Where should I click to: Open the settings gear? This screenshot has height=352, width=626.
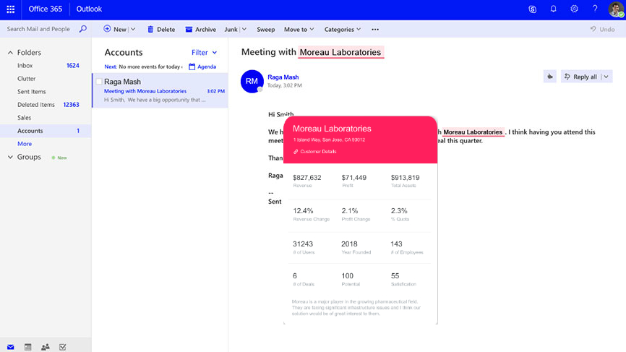[x=574, y=9]
